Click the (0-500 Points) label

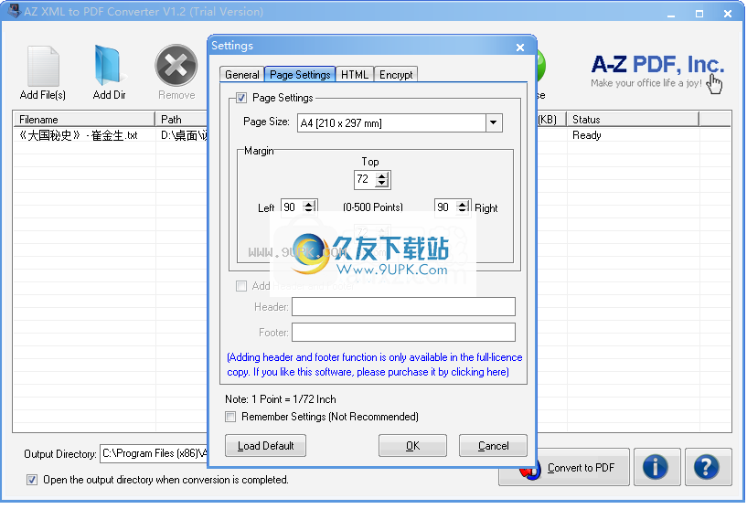[x=373, y=207]
